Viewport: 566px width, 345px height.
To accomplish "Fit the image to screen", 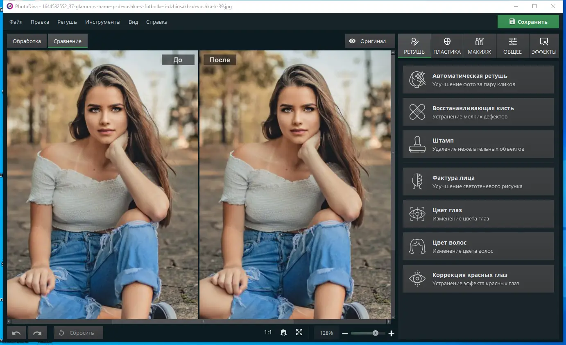I will [299, 332].
